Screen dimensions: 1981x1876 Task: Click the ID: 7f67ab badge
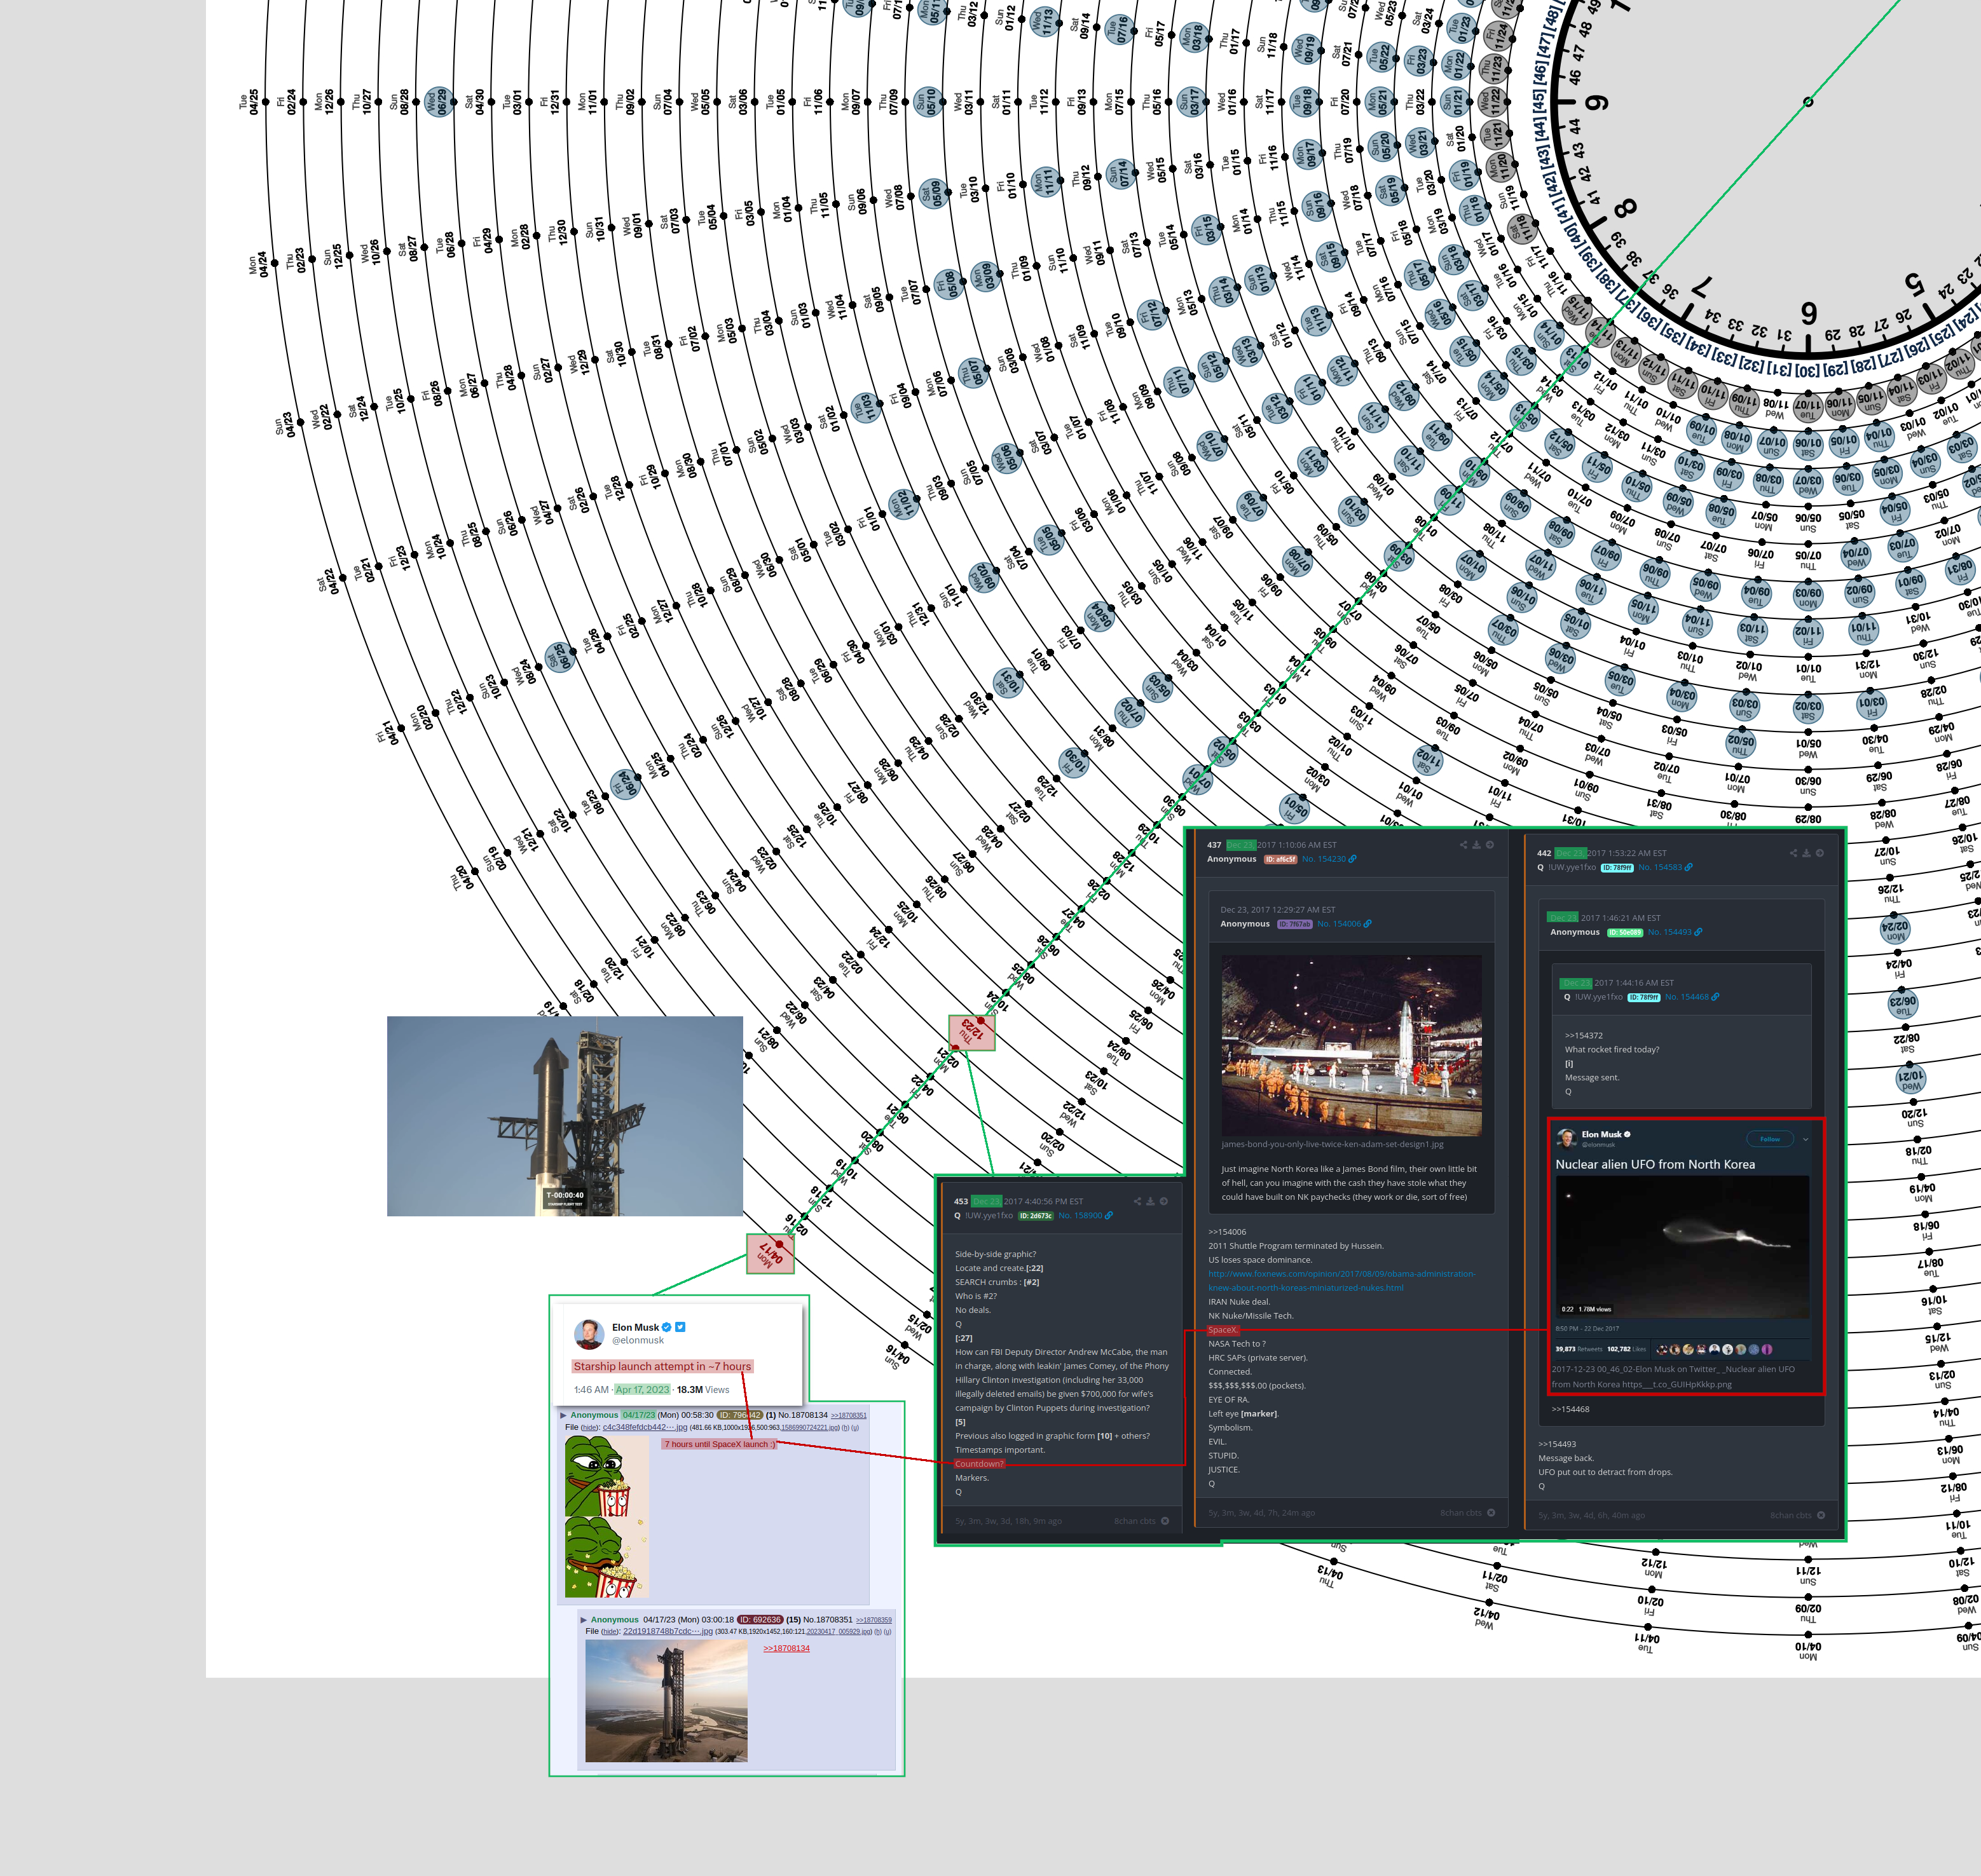pos(1294,924)
